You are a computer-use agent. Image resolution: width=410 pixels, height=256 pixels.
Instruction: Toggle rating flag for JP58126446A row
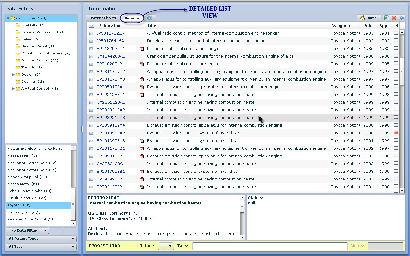click(396, 41)
